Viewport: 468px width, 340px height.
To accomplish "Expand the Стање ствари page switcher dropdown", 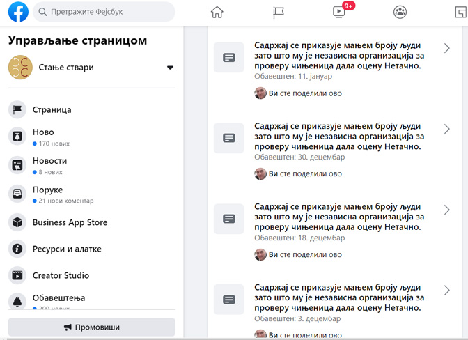I will (x=170, y=68).
